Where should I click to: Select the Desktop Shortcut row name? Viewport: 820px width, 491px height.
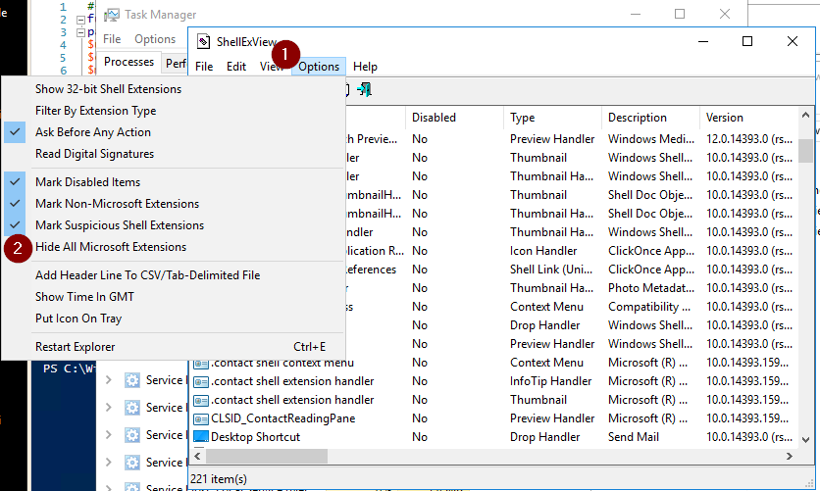click(x=255, y=437)
